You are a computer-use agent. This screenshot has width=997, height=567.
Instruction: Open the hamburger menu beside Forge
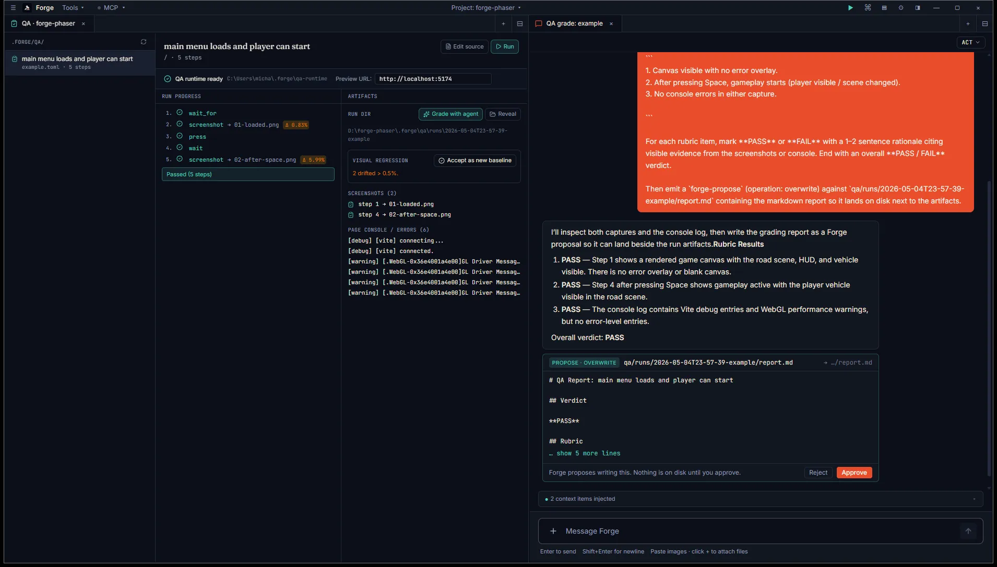(x=13, y=8)
